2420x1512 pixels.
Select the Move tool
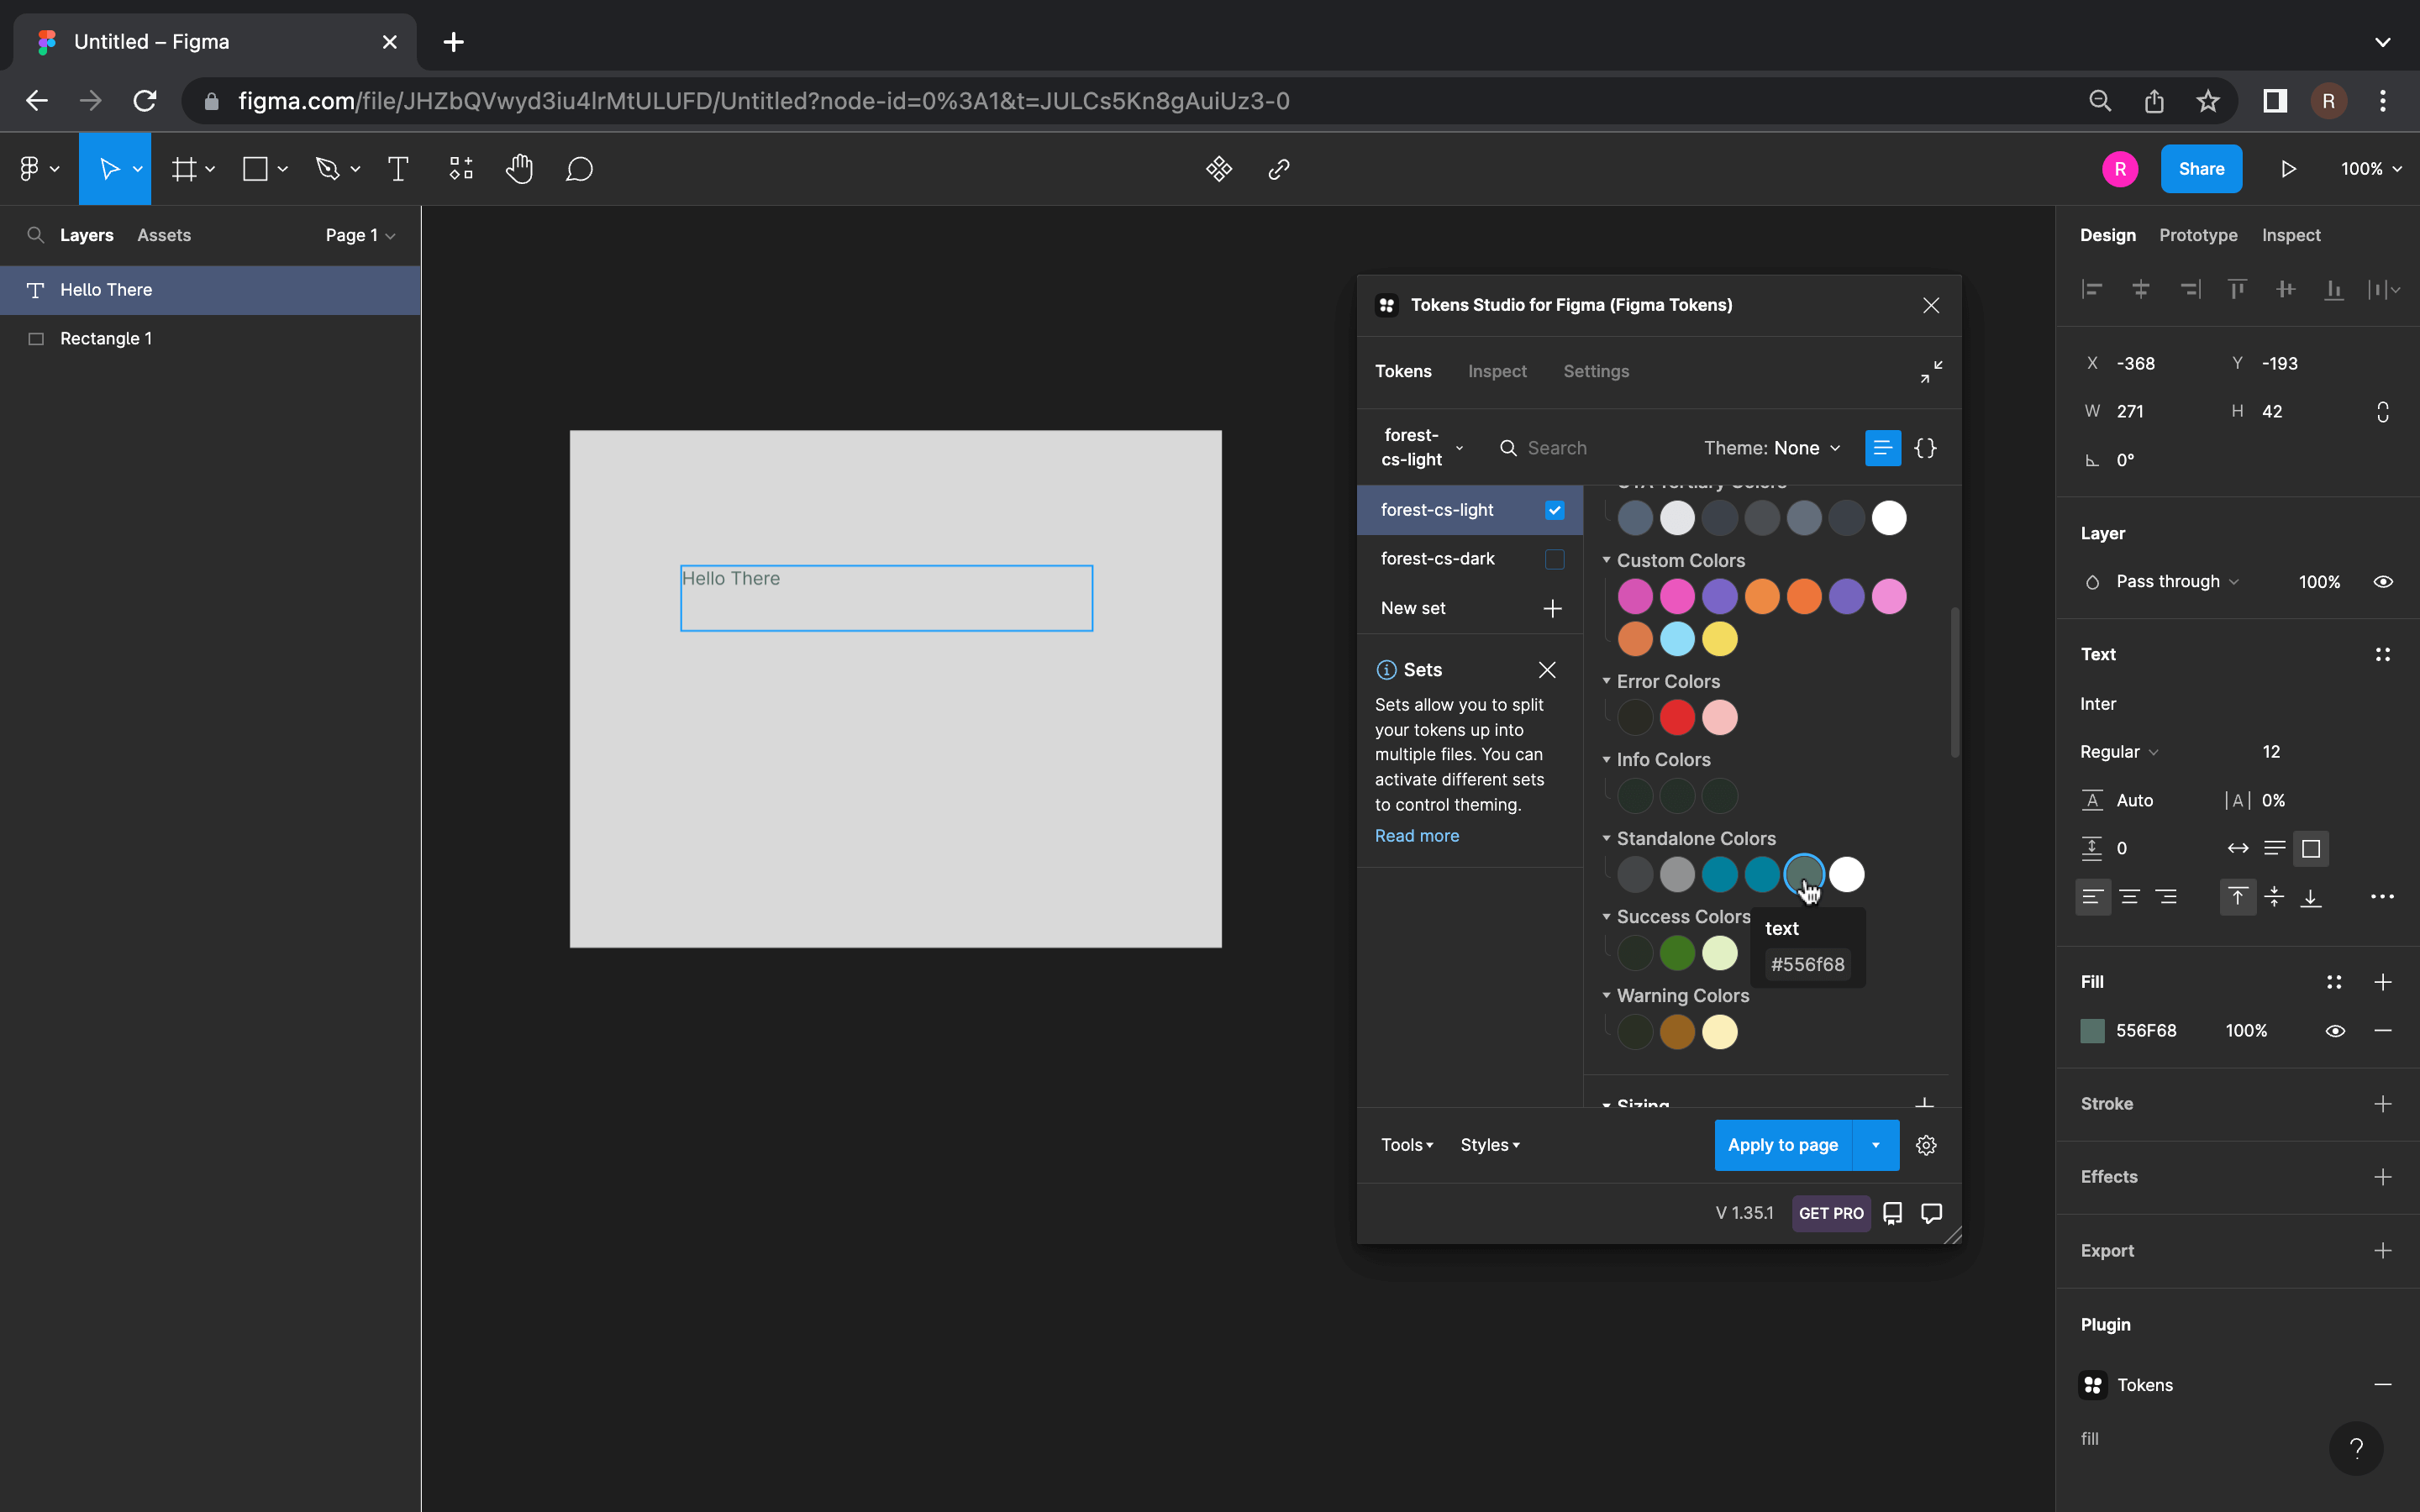tap(109, 169)
